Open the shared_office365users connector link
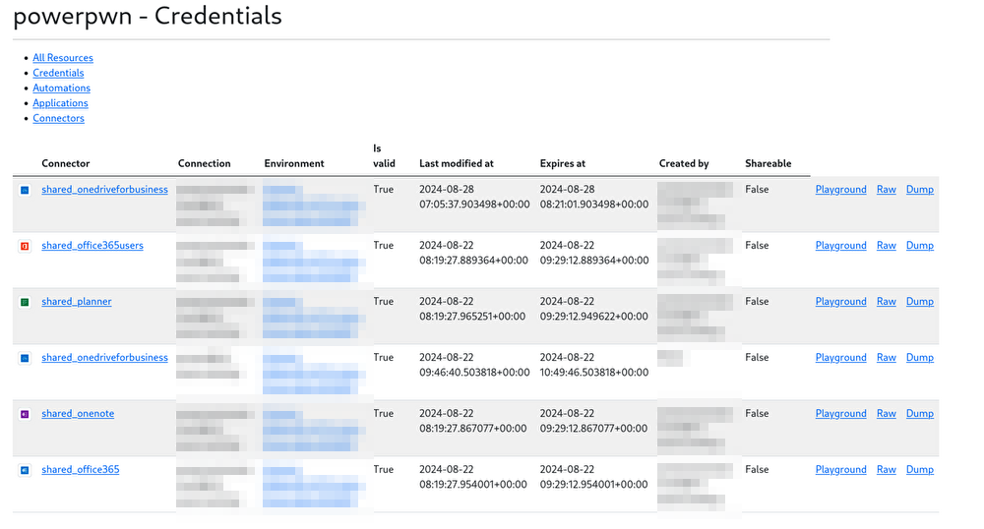 (x=92, y=245)
